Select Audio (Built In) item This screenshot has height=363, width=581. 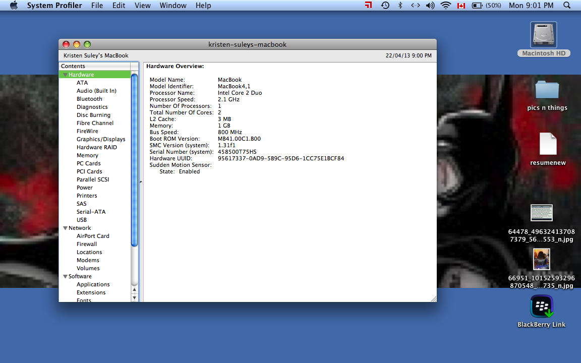96,91
